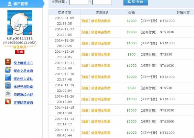Click the 交易時間 column header
The height and width of the screenshot is (138, 194).
click(64, 12)
